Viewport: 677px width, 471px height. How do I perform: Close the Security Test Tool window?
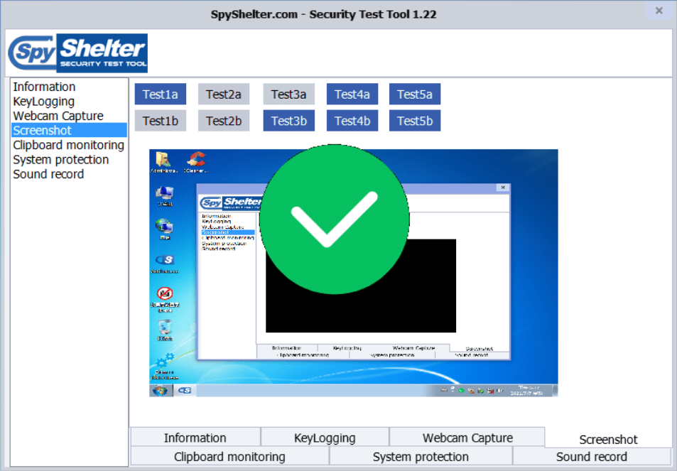click(659, 11)
